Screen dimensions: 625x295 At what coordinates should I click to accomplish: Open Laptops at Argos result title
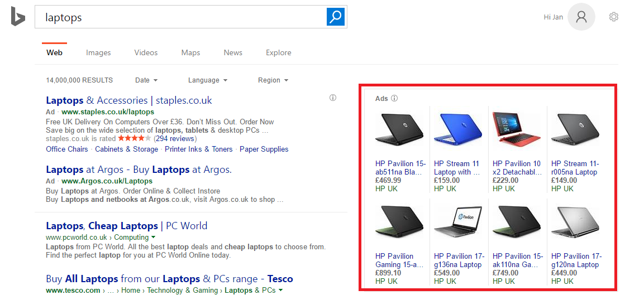point(139,170)
